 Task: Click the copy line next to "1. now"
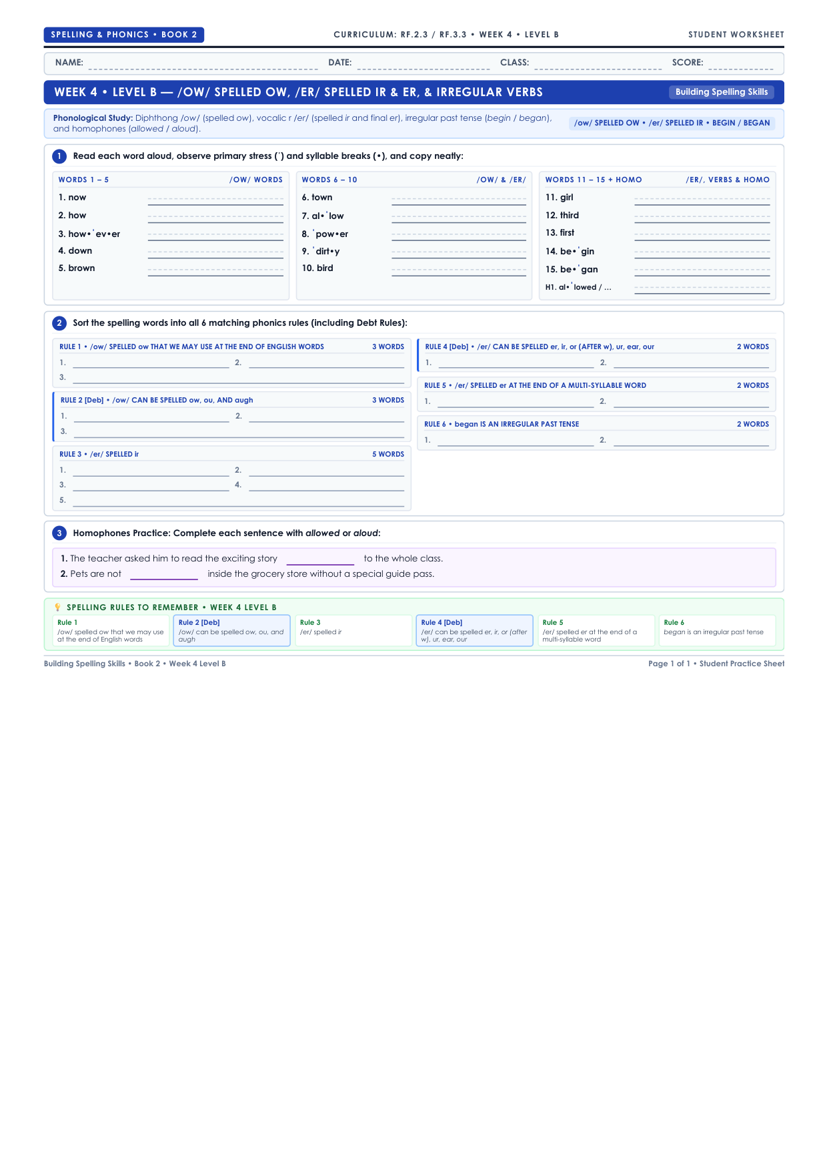tap(215, 200)
